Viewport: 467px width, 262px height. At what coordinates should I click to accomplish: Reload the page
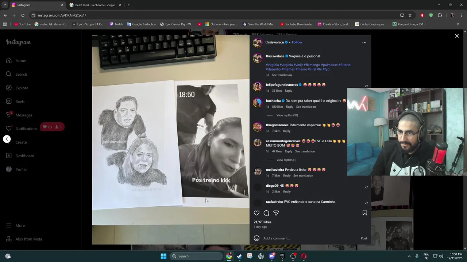tap(23, 15)
